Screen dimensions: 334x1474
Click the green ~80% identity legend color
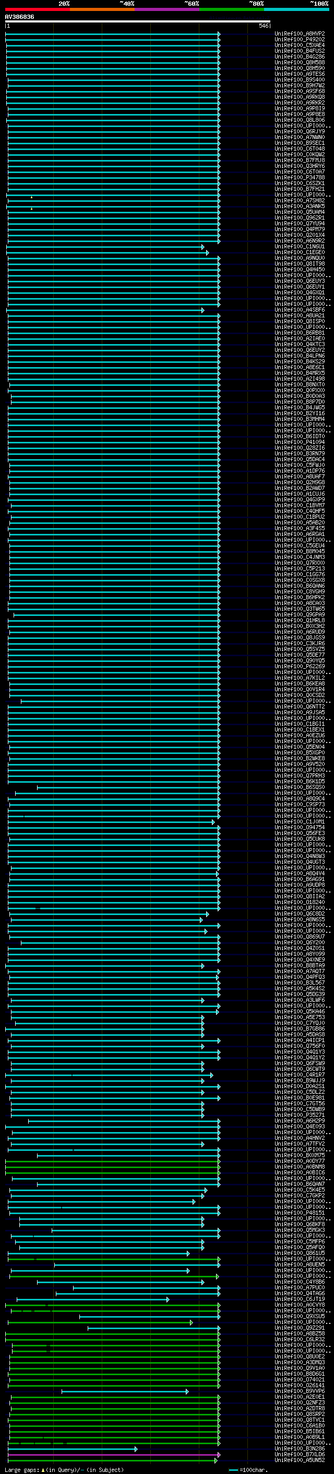[x=231, y=9]
